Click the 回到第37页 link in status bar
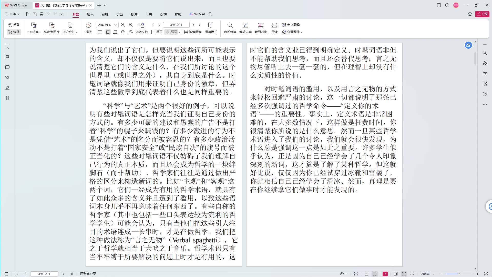The width and height of the screenshot is (492, 277). click(88, 274)
